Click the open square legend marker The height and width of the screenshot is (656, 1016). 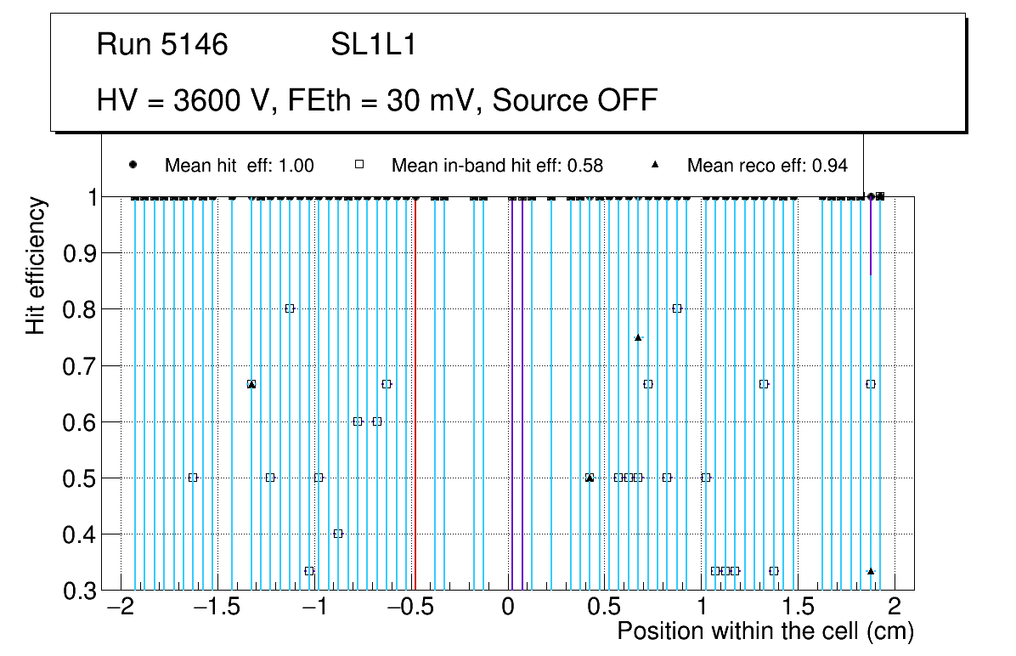point(359,166)
